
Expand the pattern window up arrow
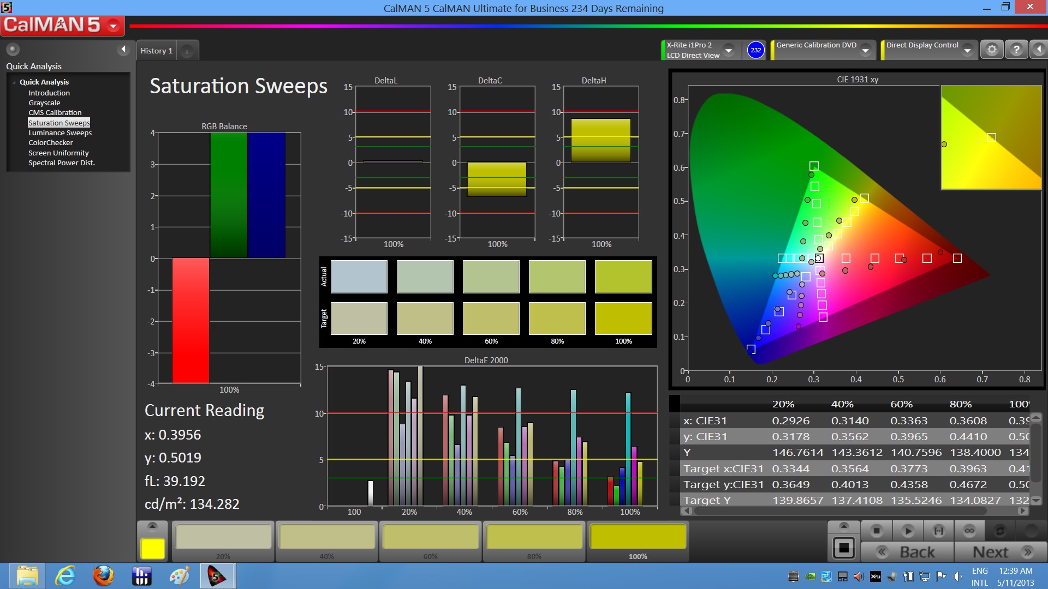point(844,526)
